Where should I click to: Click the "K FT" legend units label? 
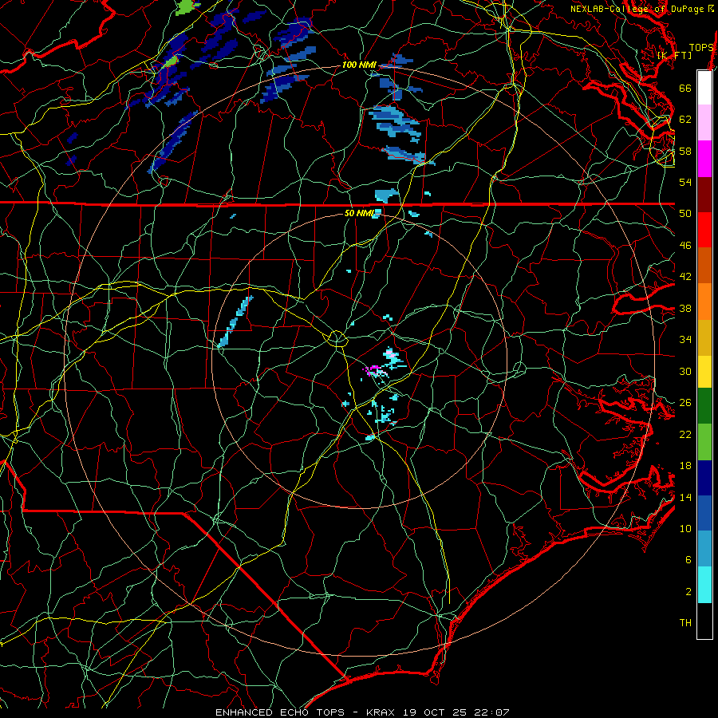coord(674,55)
